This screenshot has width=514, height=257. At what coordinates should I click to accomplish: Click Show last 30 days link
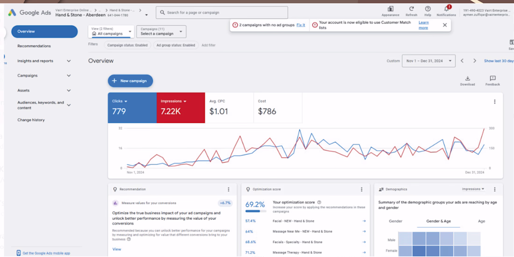(x=499, y=61)
